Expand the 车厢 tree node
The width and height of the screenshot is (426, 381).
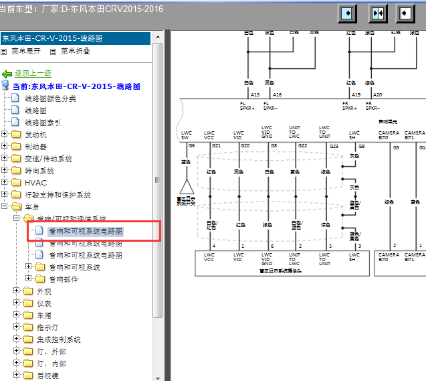point(16,314)
